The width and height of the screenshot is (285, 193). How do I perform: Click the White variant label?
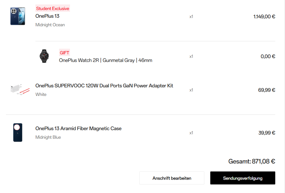[41, 94]
